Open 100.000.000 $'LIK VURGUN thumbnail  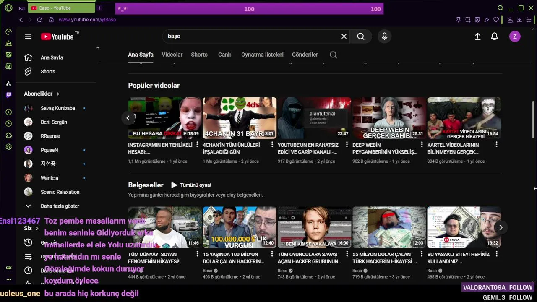tap(240, 227)
